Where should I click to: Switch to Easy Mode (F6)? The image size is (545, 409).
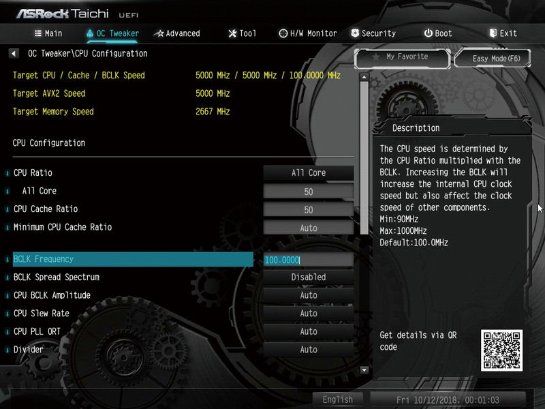493,58
